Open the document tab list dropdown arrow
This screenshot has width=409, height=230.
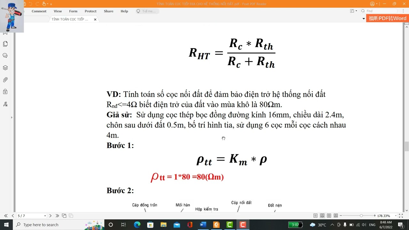tap(364, 19)
